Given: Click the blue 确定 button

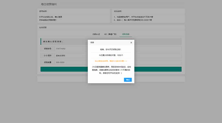Looking at the screenshot, I should tap(128, 80).
